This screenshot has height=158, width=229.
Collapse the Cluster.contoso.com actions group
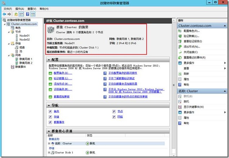coord(225,26)
